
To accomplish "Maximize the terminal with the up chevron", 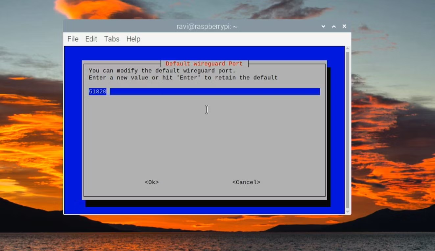I will (x=334, y=26).
